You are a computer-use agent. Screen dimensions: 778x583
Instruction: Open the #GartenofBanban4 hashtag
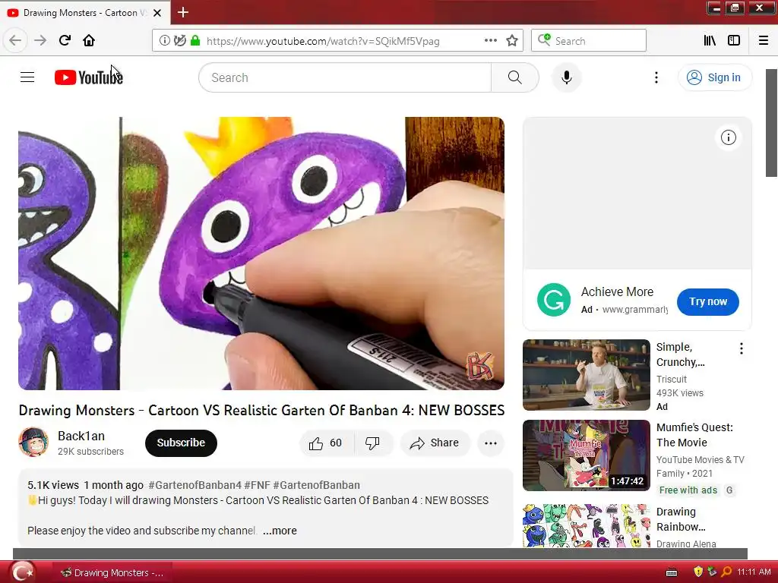[x=194, y=485]
